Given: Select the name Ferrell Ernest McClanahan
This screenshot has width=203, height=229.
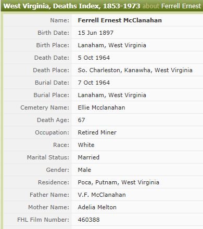Looking at the screenshot, I should (x=120, y=20).
